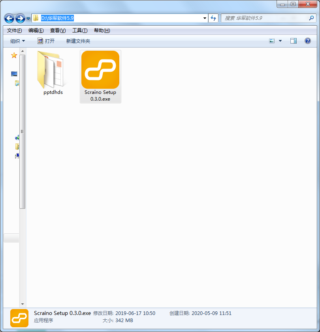Go forward with the Forward arrow

pyautogui.click(x=20, y=18)
